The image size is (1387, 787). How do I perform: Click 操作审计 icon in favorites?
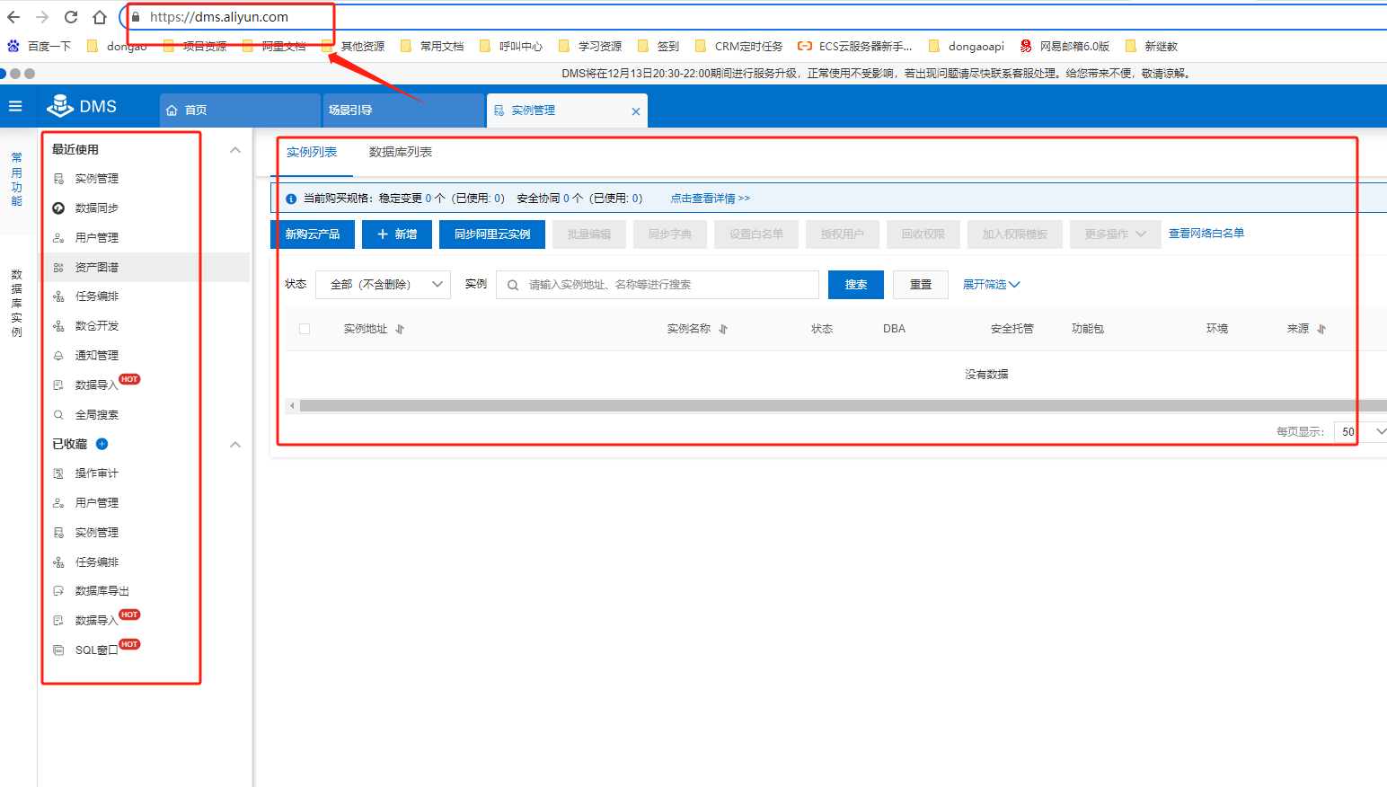coord(58,473)
